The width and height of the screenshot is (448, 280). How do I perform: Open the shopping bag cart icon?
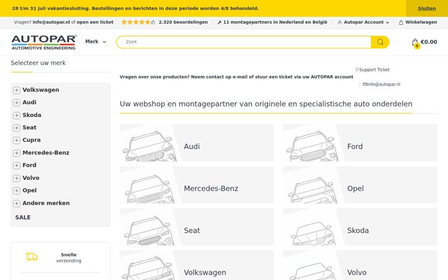pos(416,43)
